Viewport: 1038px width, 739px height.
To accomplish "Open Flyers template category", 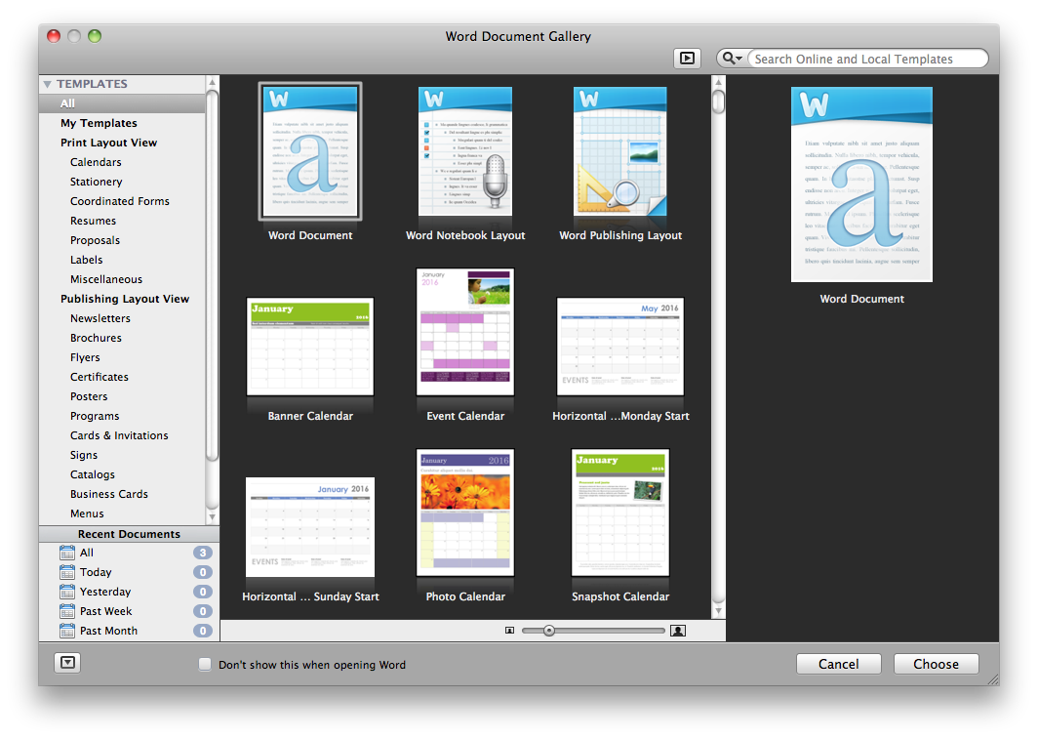I will (85, 357).
